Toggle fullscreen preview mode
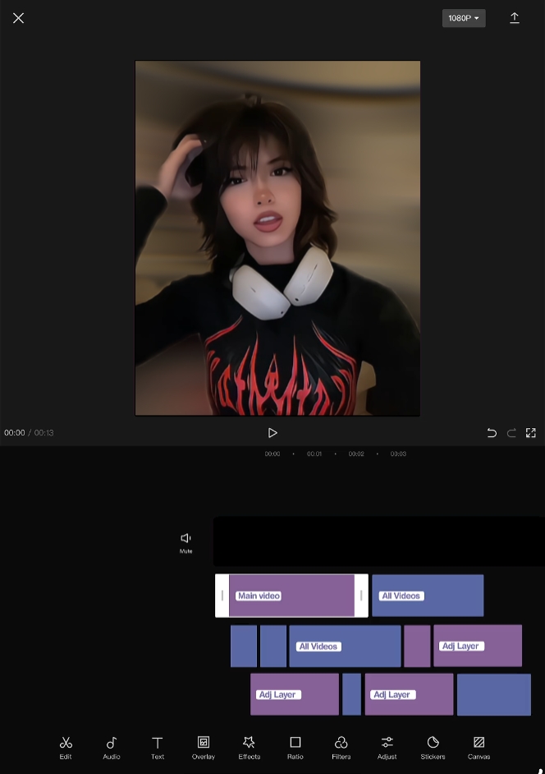This screenshot has width=545, height=774. click(531, 433)
